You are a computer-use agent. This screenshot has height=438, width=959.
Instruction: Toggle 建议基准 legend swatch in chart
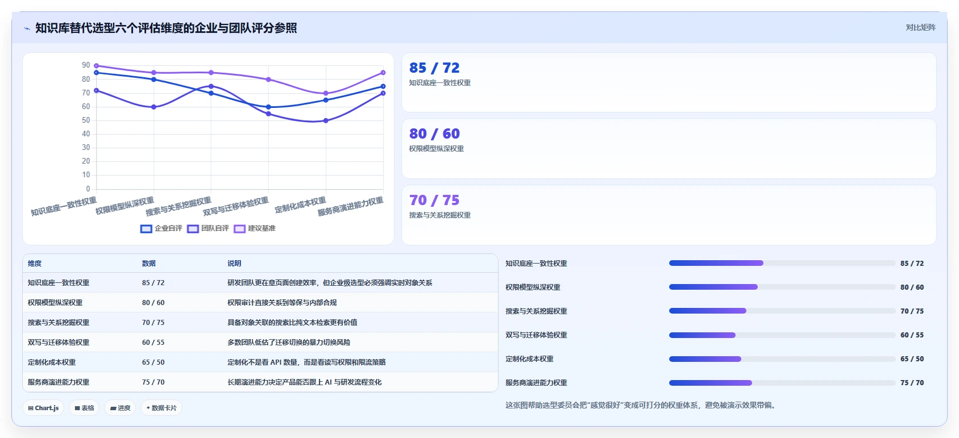239,228
